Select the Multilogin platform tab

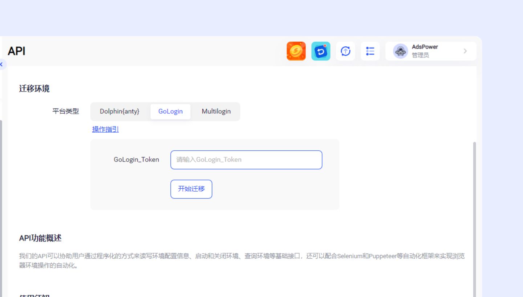[216, 112]
